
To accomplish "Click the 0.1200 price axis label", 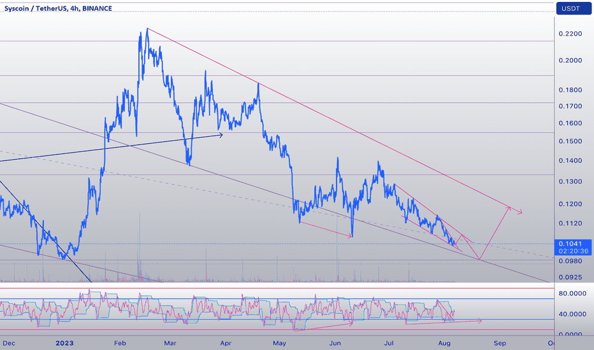I will tap(570, 204).
